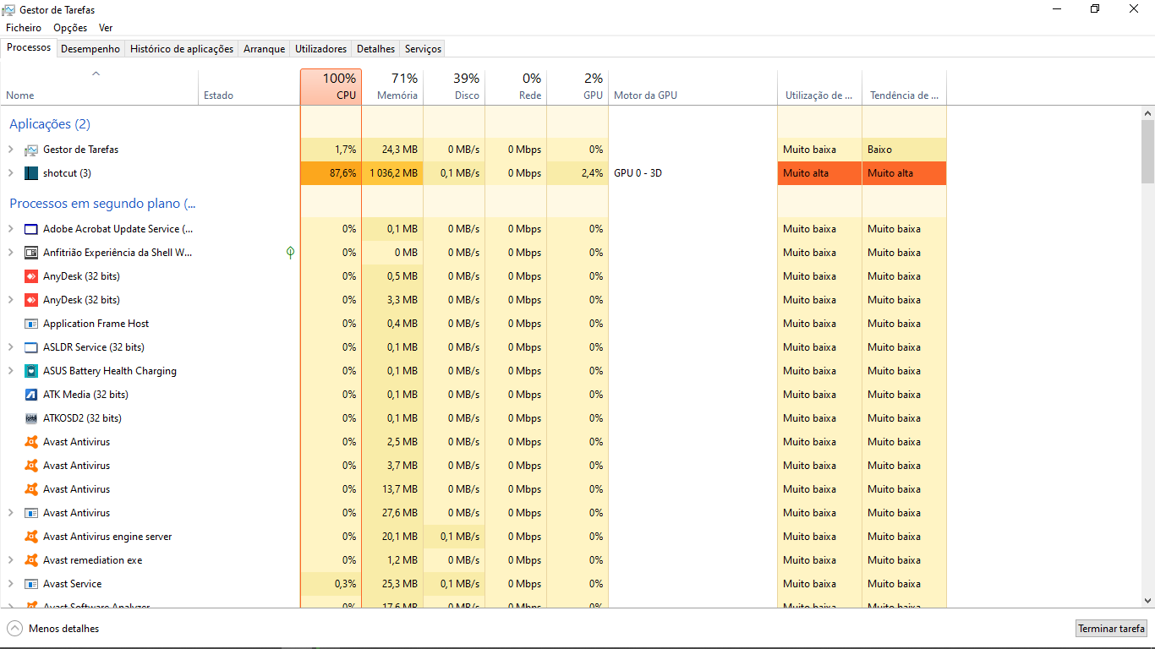Sort by Tendência de energia column header
Viewport: 1155px width, 649px height.
coord(905,87)
